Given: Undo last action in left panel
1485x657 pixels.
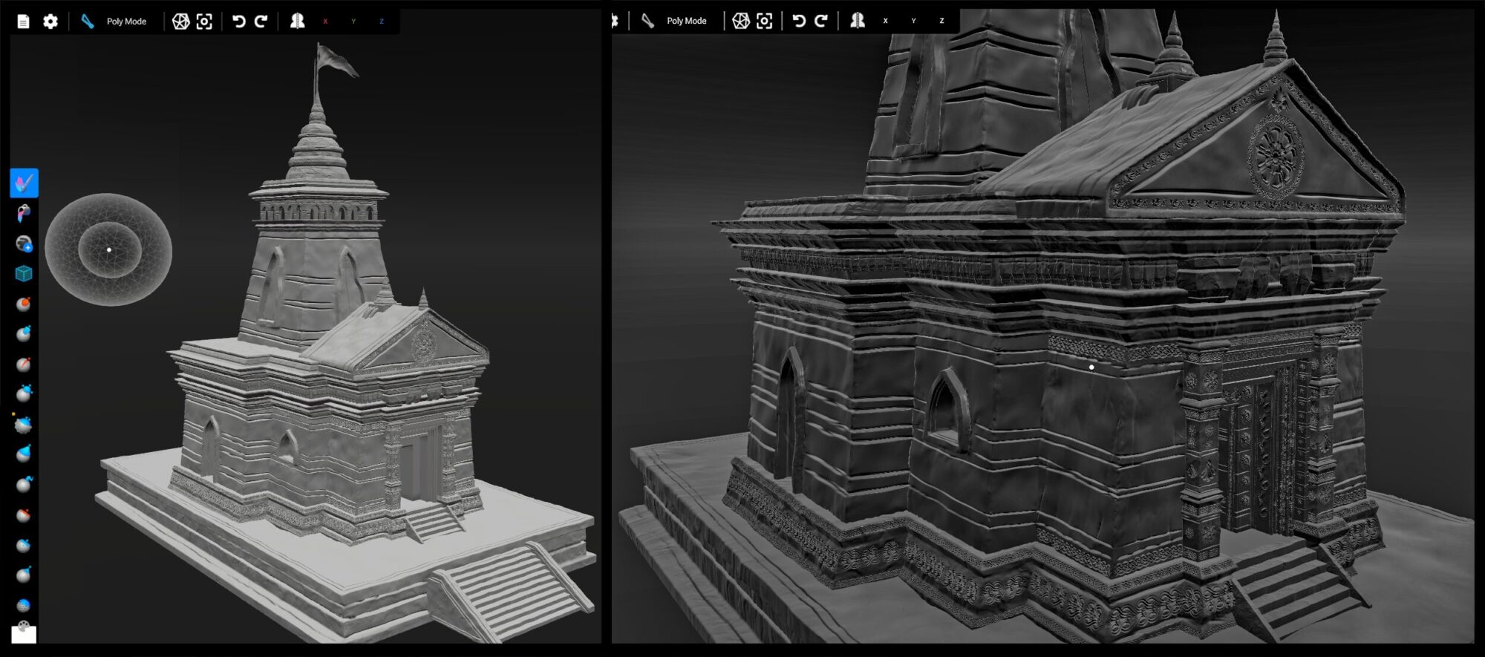Looking at the screenshot, I should [x=239, y=22].
